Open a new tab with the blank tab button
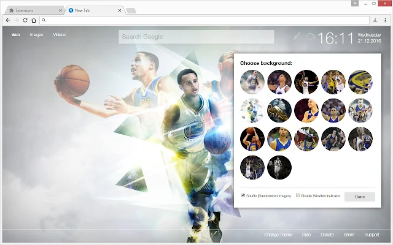 pyautogui.click(x=131, y=10)
